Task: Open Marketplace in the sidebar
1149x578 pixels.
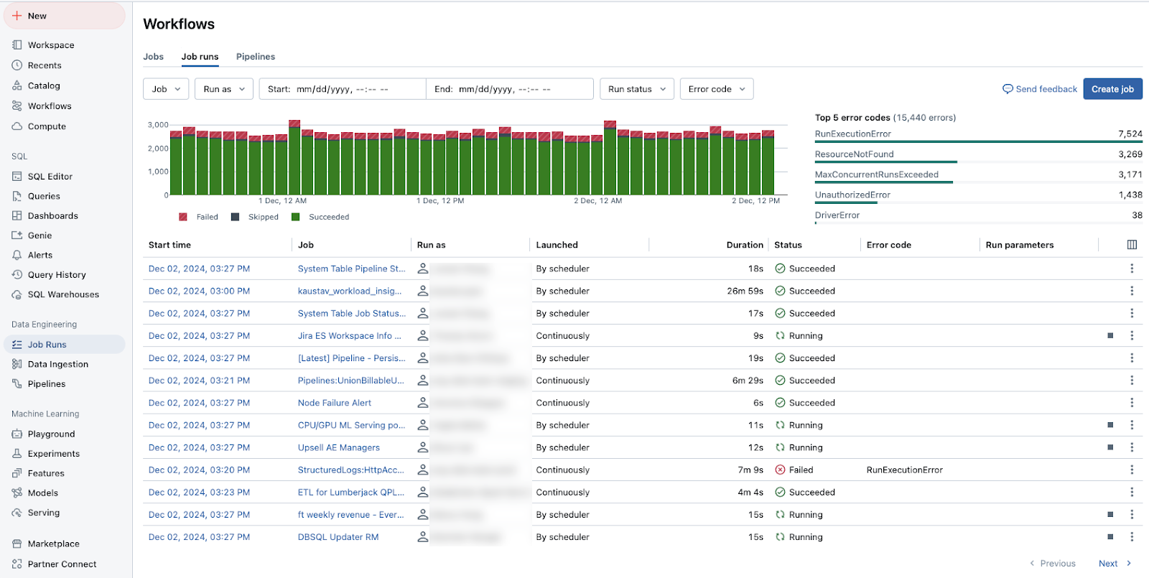Action: 53,544
